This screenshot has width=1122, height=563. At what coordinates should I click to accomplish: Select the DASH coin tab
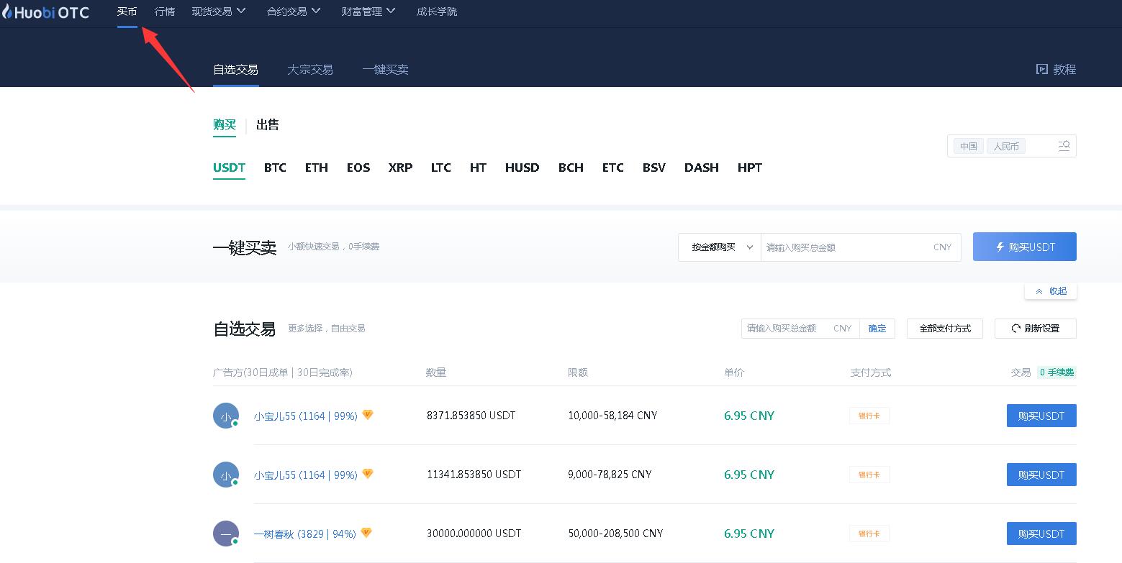pos(702,168)
